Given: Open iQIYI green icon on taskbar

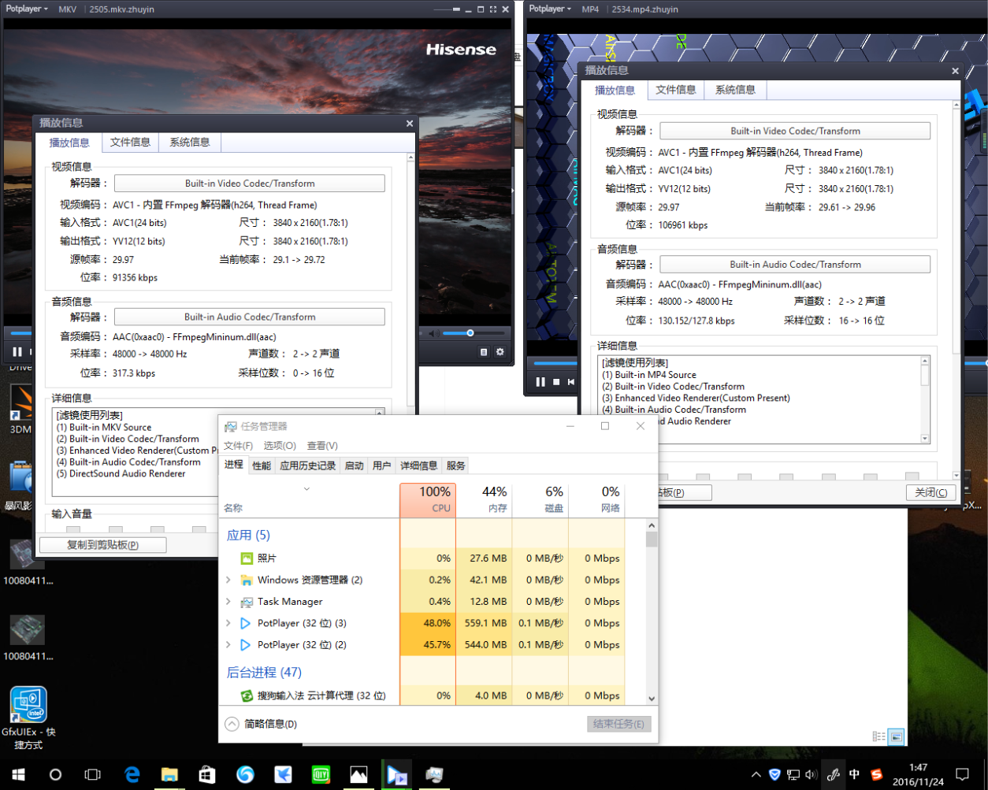Looking at the screenshot, I should (321, 774).
